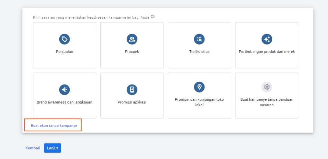
Task: Continue with the Lanjut button
Action: 53,148
